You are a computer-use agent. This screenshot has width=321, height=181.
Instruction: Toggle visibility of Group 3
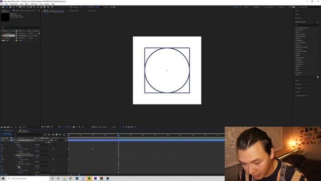tap(2, 166)
